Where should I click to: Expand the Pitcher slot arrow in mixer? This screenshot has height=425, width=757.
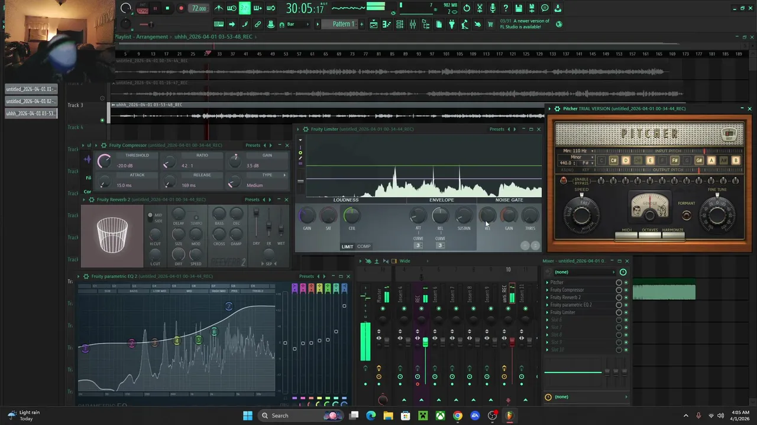[547, 282]
